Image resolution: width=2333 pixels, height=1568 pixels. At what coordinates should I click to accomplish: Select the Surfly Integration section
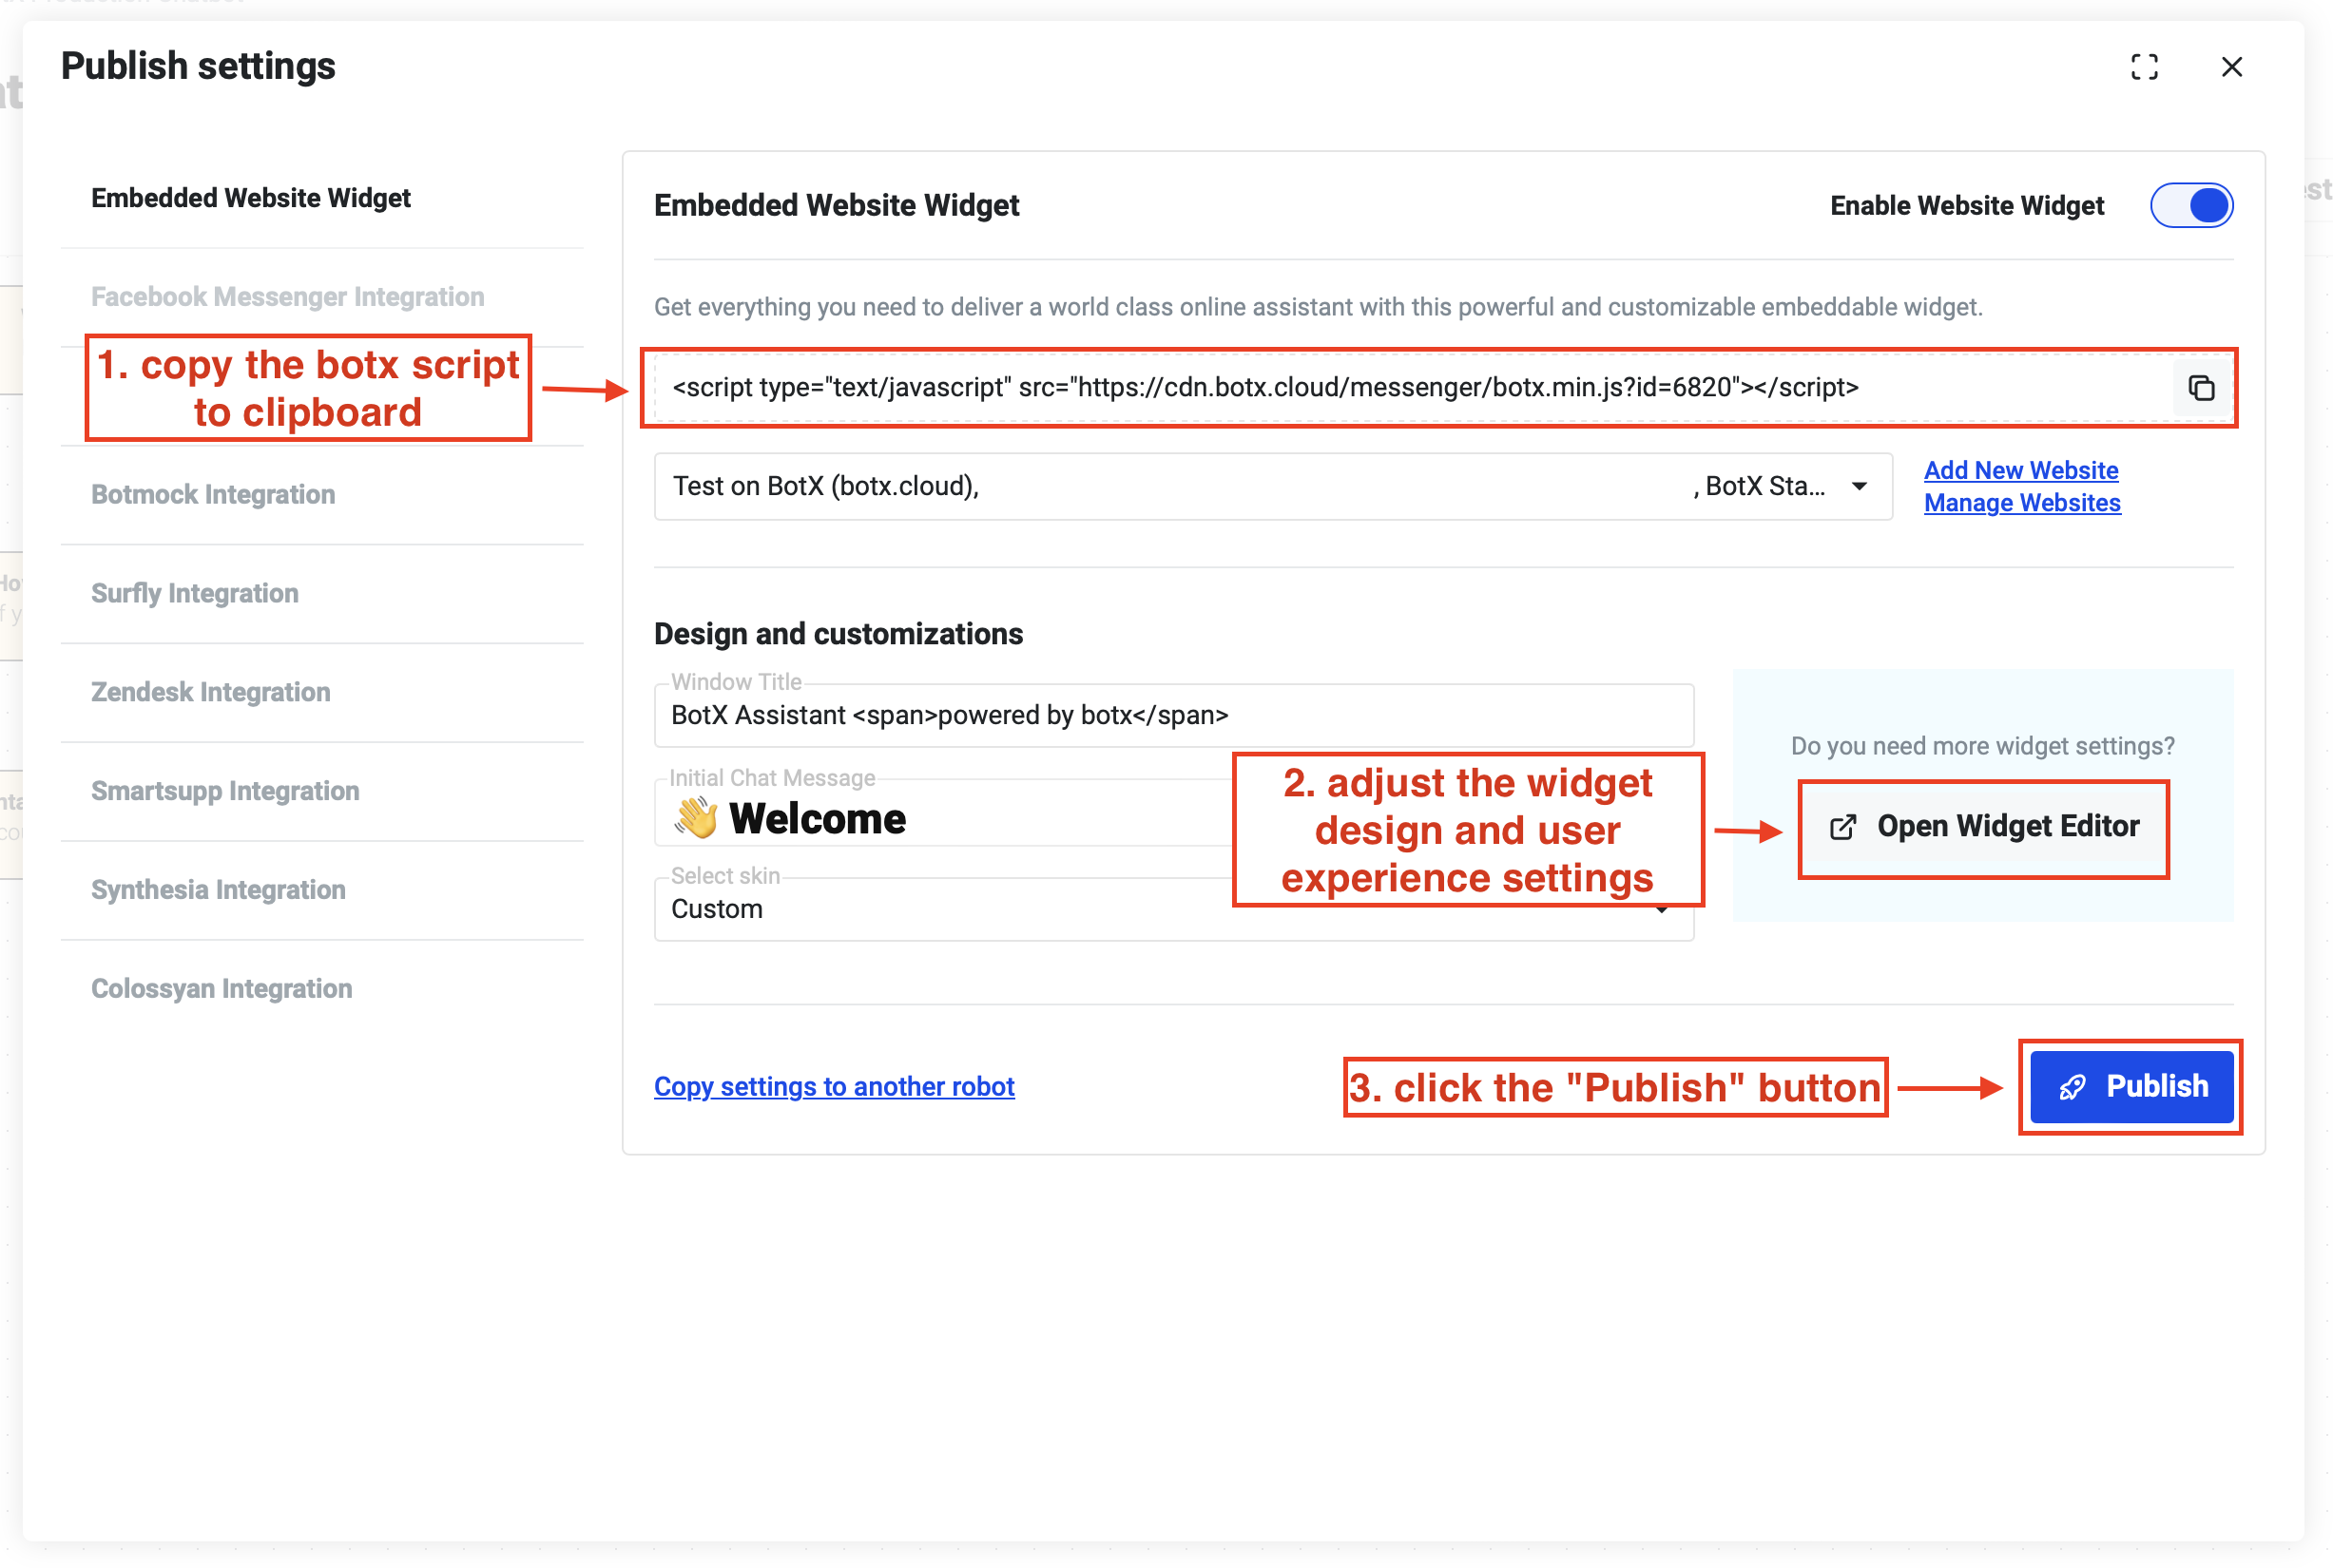point(194,592)
